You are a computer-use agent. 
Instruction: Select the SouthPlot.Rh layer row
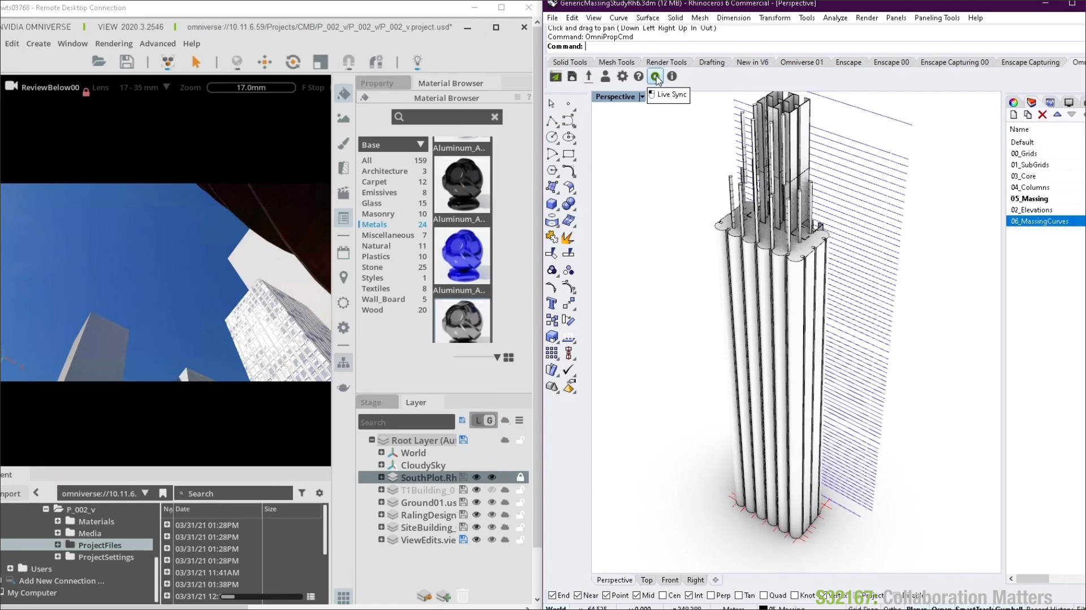tap(443, 477)
